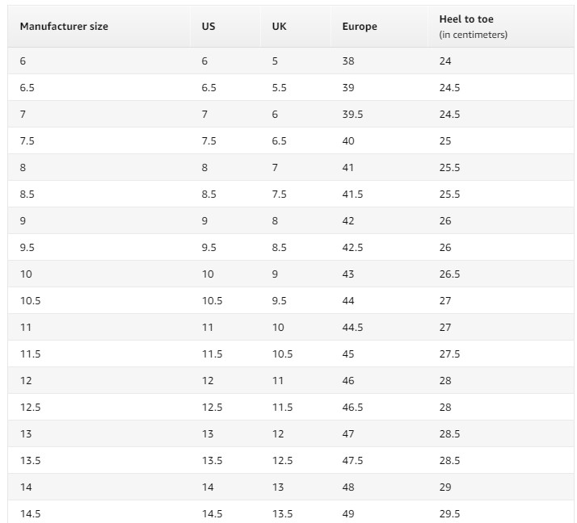Screen dimensions: 577x523
Task: Click manufacturer size 8.5 row label
Action: click(x=27, y=195)
